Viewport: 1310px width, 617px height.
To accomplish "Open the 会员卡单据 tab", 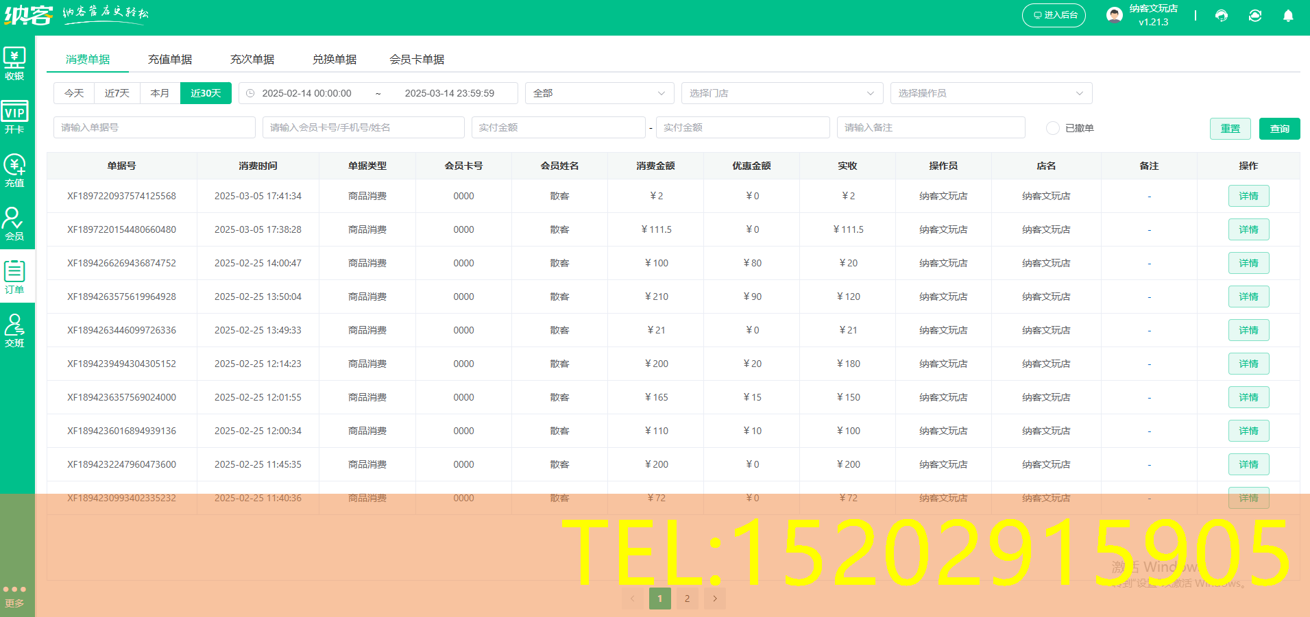I will 417,59.
